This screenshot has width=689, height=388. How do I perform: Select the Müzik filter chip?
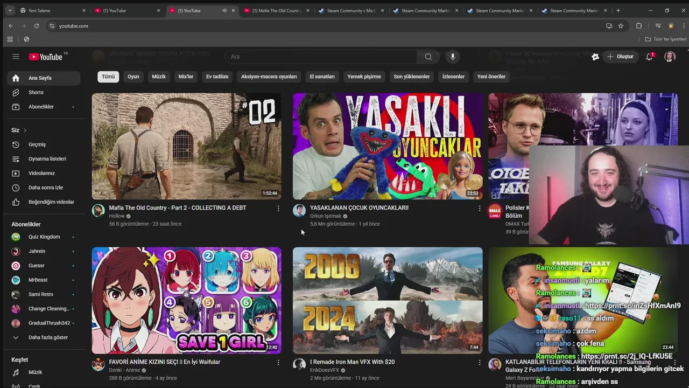(x=159, y=77)
